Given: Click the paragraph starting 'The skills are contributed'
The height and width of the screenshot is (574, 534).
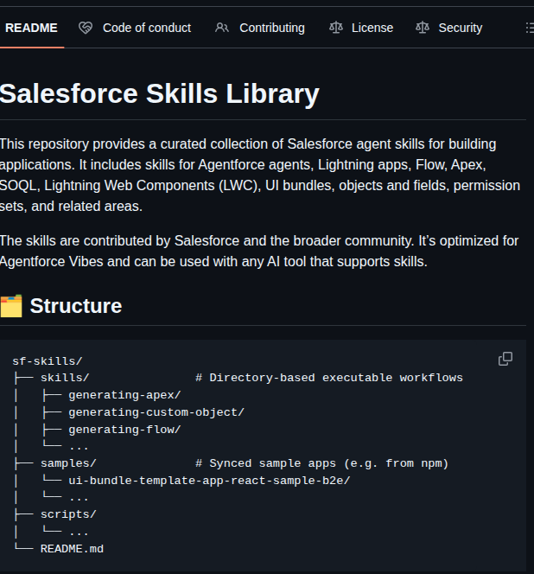Looking at the screenshot, I should point(259,251).
